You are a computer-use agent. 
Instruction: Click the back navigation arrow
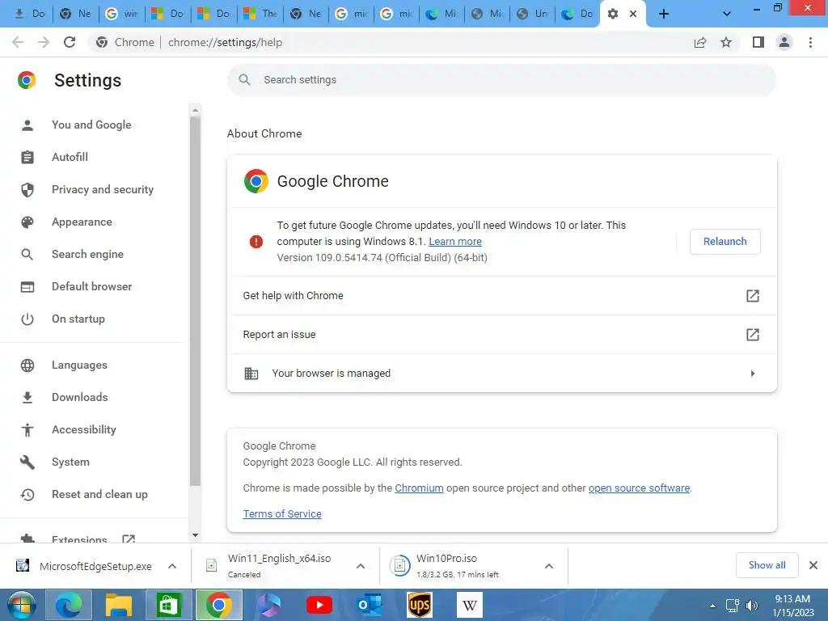pyautogui.click(x=18, y=42)
